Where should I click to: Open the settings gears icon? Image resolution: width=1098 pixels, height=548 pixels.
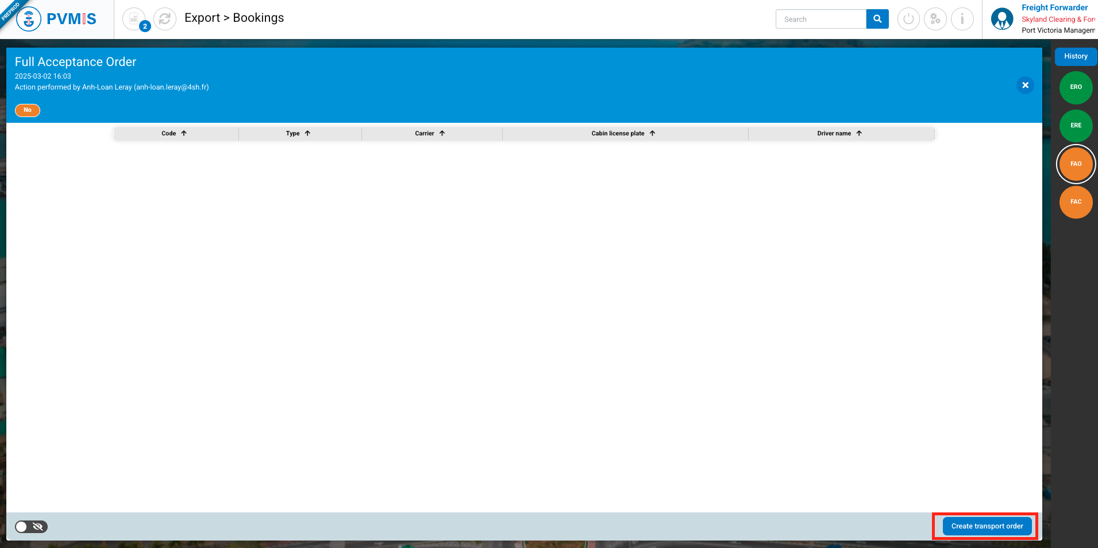pos(935,19)
